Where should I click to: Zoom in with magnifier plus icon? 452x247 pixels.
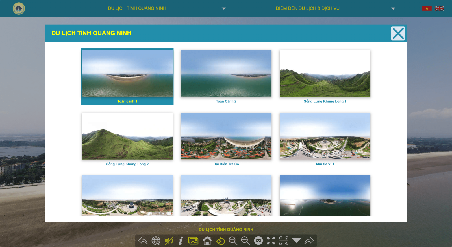(233, 241)
